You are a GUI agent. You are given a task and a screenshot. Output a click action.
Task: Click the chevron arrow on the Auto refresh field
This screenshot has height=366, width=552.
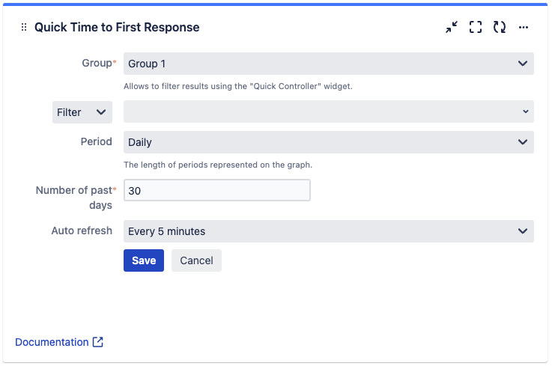[x=523, y=231]
